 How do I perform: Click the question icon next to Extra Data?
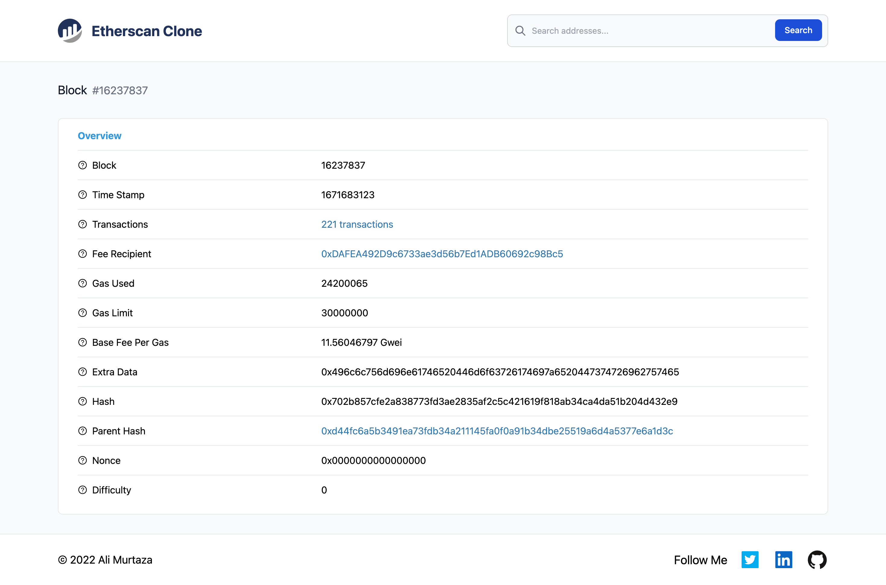click(83, 372)
